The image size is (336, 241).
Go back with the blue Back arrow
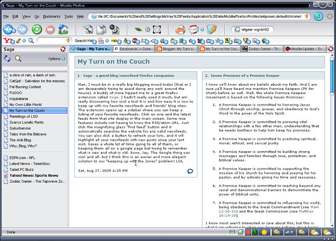[x=8, y=29]
